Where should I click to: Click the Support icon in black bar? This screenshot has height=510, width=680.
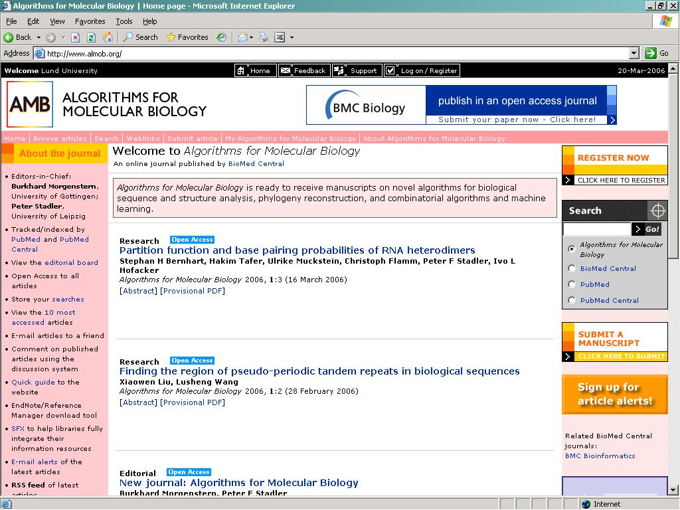(339, 70)
